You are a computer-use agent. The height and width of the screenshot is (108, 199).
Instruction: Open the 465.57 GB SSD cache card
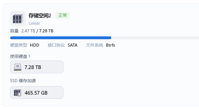37,93
